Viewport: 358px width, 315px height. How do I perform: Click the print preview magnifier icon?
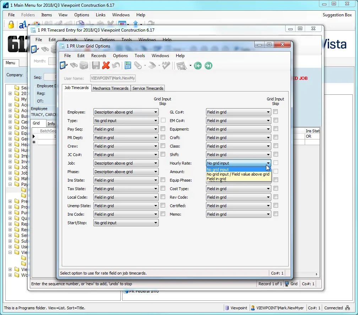coord(181,66)
